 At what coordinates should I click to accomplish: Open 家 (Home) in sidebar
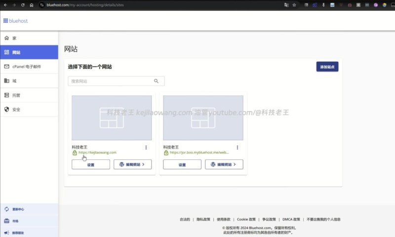29,38
